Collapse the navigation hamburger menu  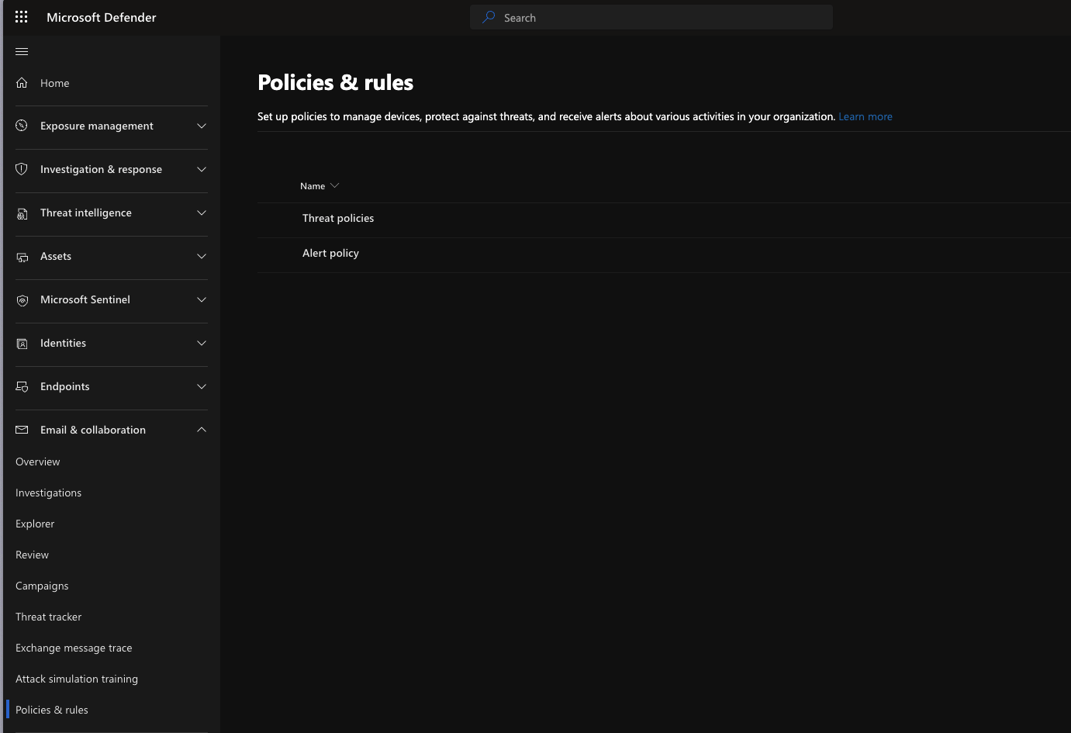point(22,52)
